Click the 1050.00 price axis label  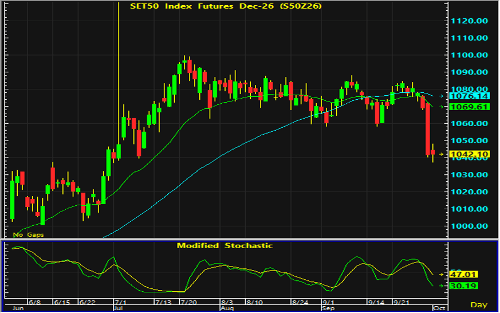(x=469, y=140)
